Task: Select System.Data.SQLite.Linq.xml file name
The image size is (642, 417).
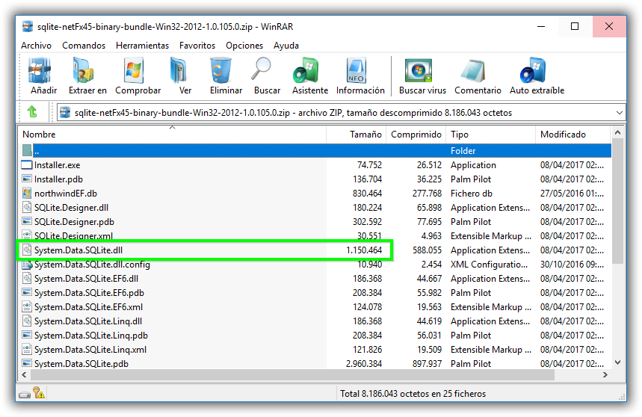Action: coord(90,350)
